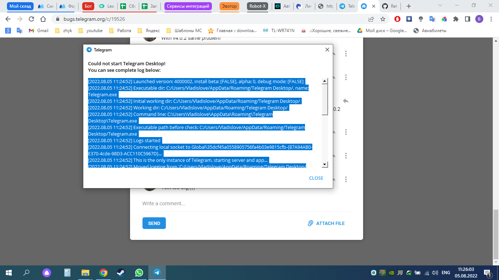This screenshot has height=280, width=499.
Task: Open the Windows notification center
Action: pyautogui.click(x=488, y=272)
